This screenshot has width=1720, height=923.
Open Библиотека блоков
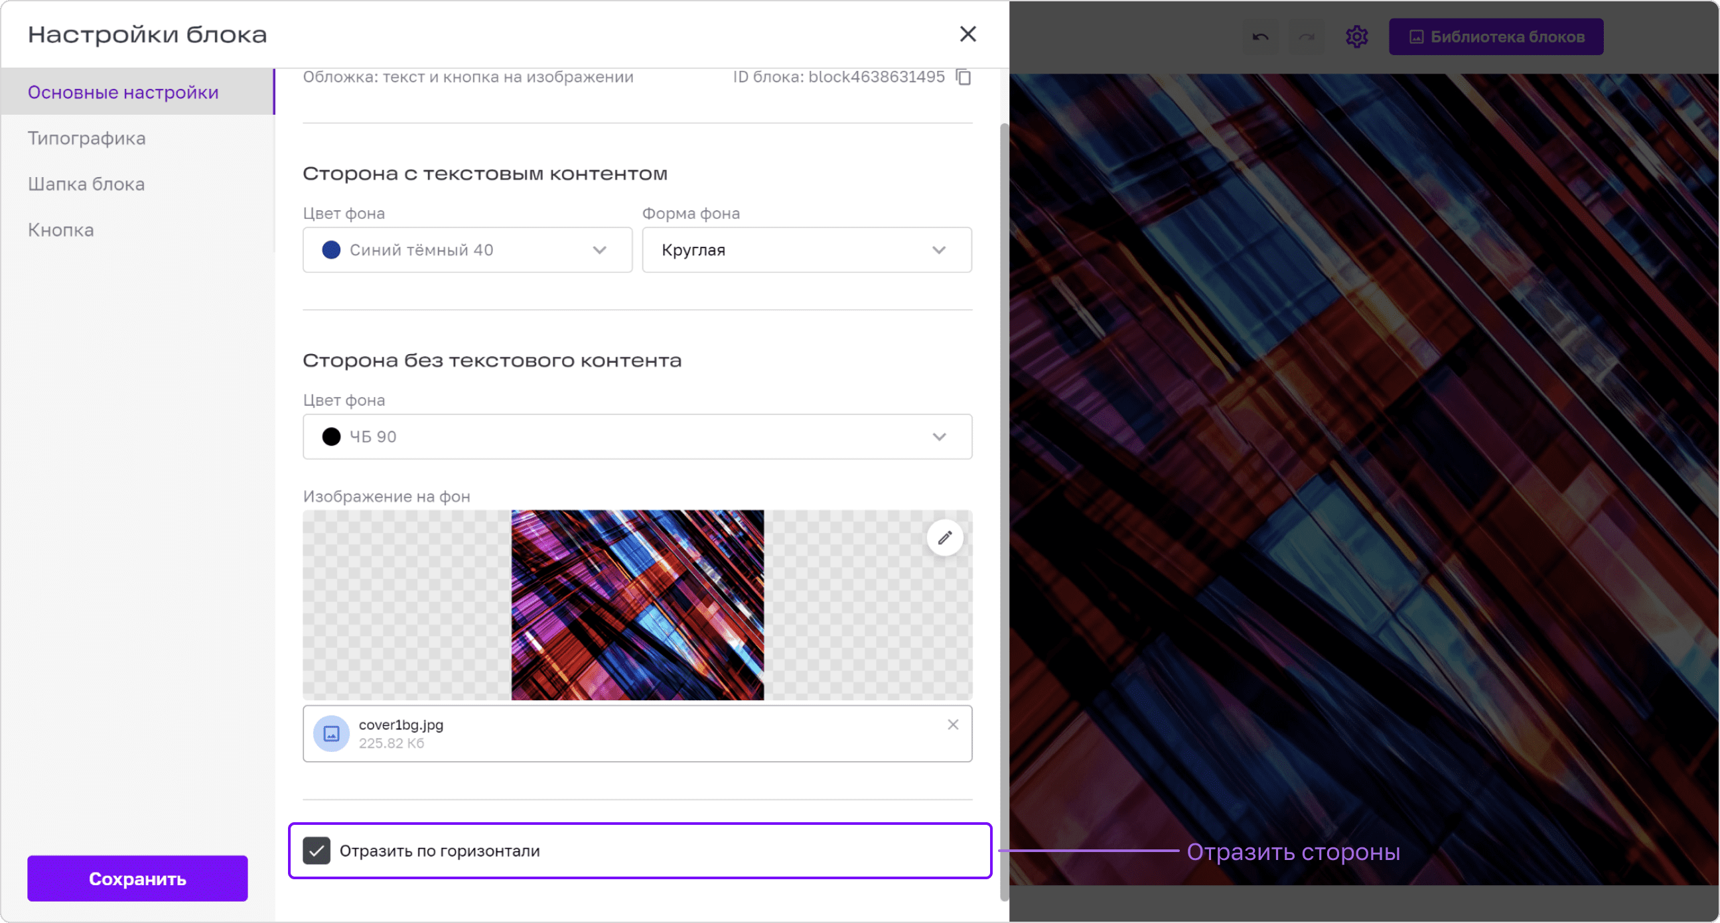point(1496,36)
